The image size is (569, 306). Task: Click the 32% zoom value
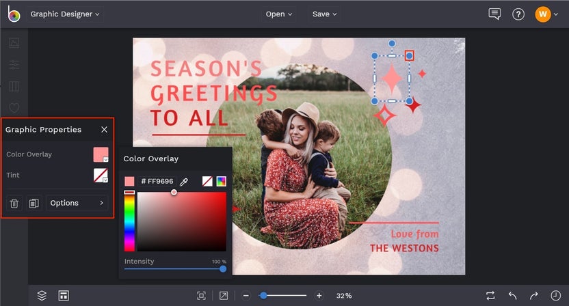(344, 296)
